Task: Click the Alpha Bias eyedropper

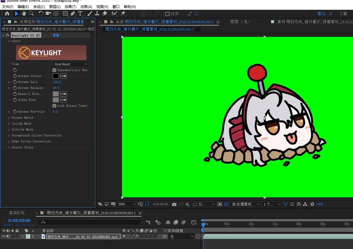Action: coord(64,100)
